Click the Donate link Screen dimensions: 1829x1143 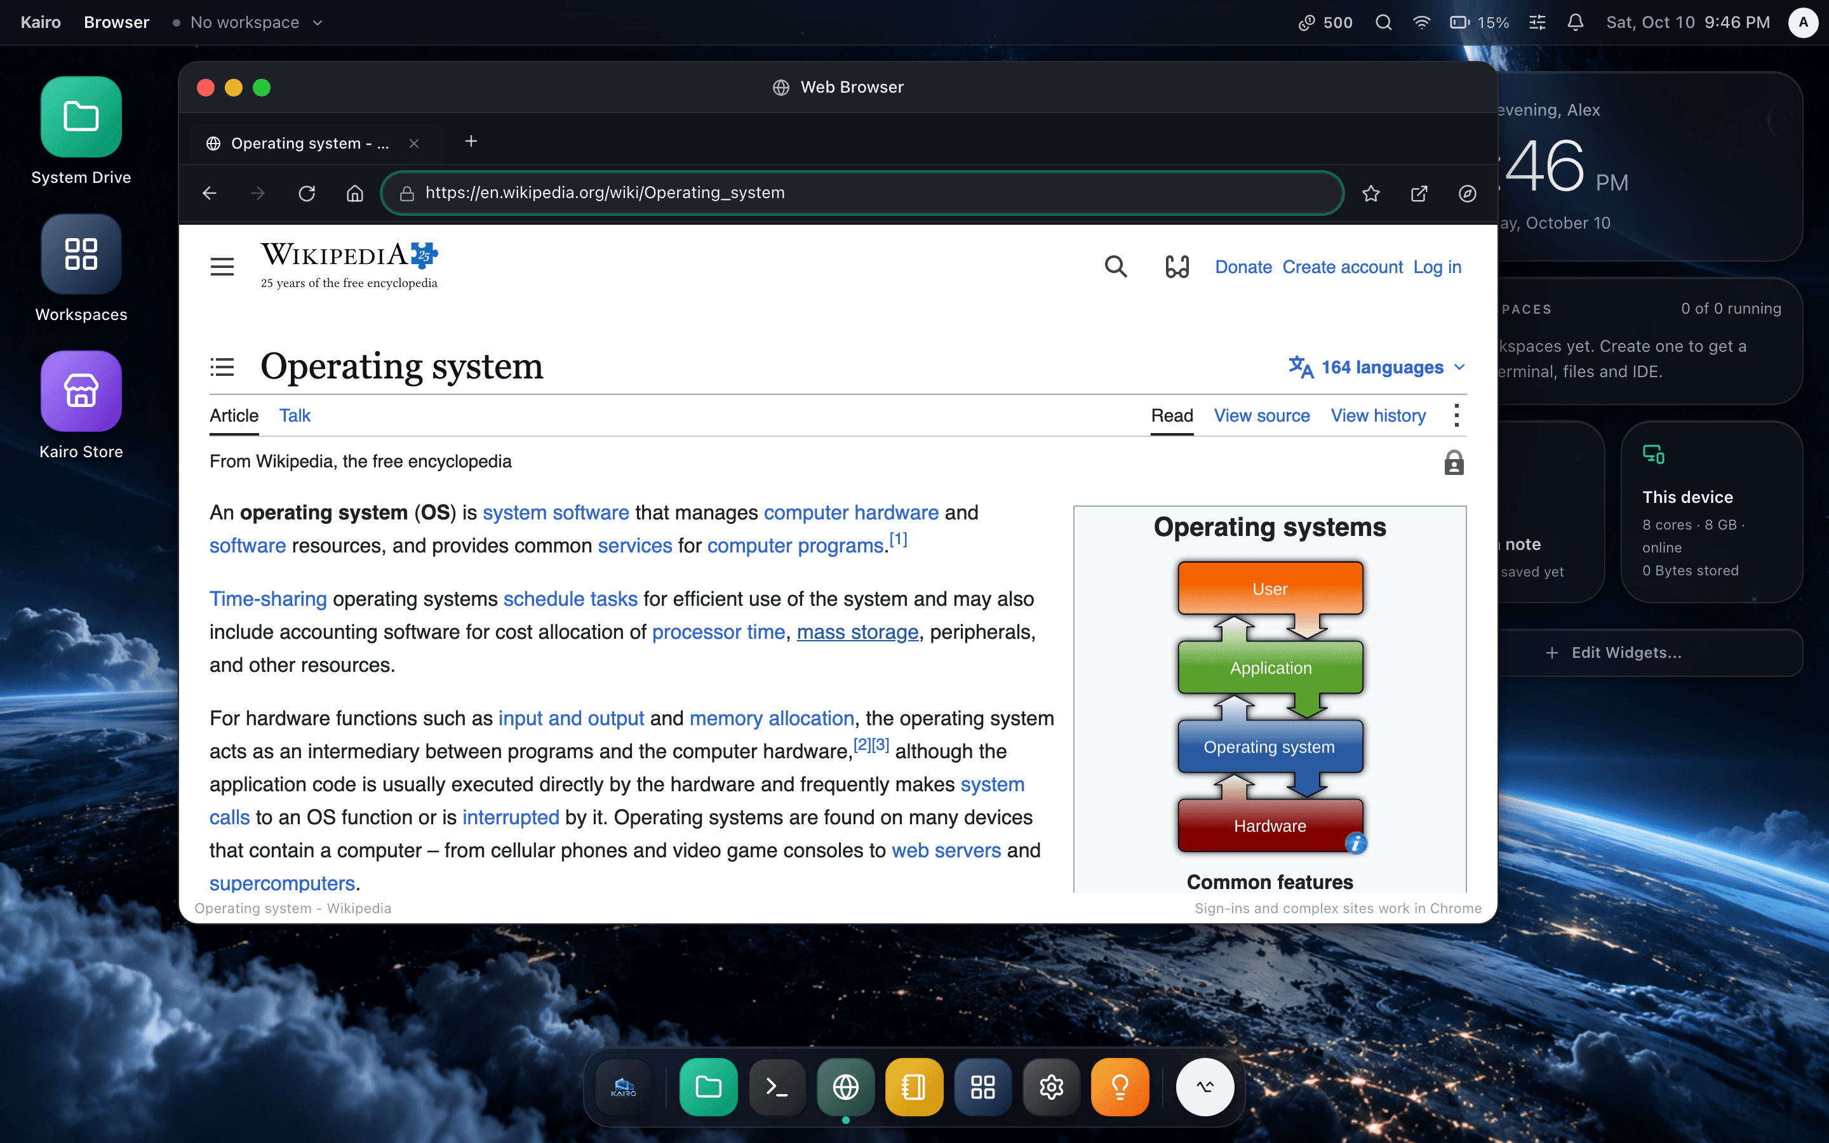click(1243, 267)
